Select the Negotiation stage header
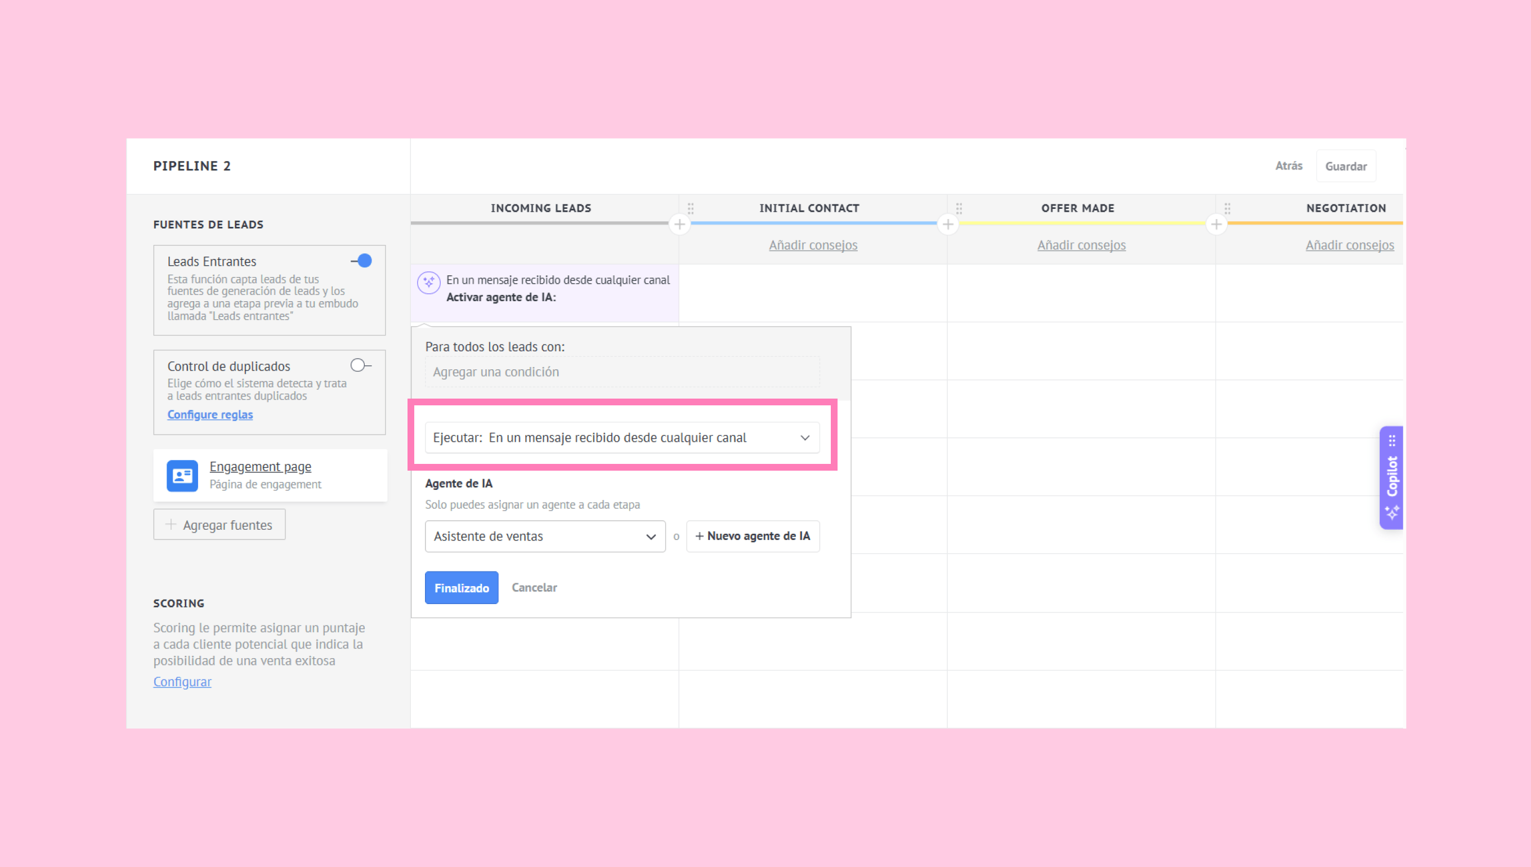Viewport: 1531px width, 867px height. coord(1346,208)
